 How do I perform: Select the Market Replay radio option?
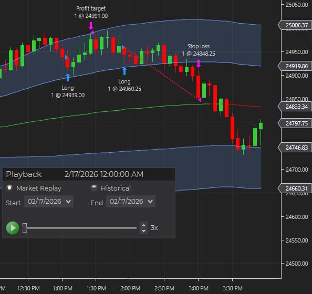[9, 188]
